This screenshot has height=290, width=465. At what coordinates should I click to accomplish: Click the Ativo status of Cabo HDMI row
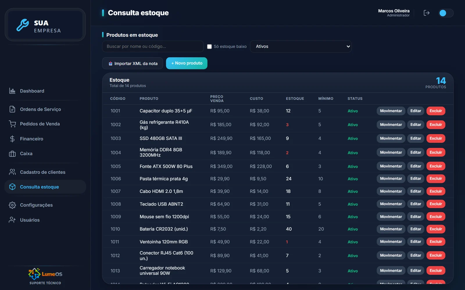click(353, 191)
